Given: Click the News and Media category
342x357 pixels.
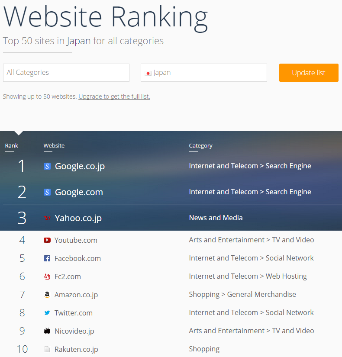Looking at the screenshot, I should coord(216,218).
